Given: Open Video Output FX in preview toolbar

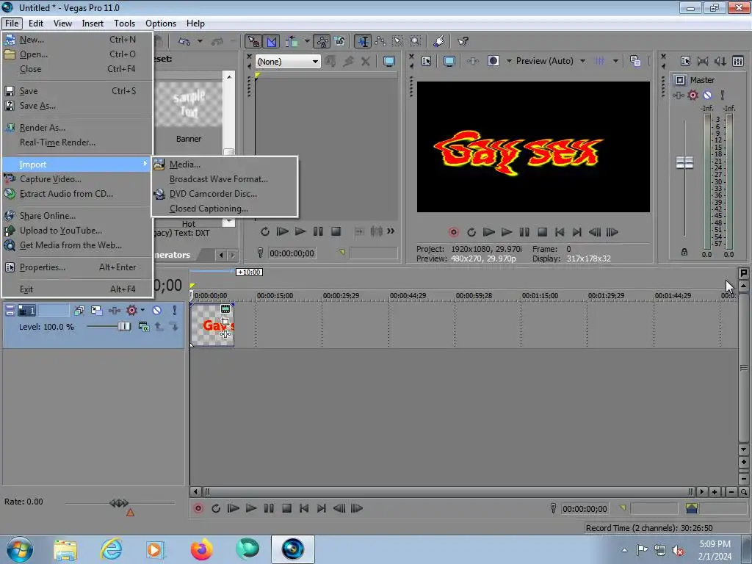Looking at the screenshot, I should coord(473,61).
